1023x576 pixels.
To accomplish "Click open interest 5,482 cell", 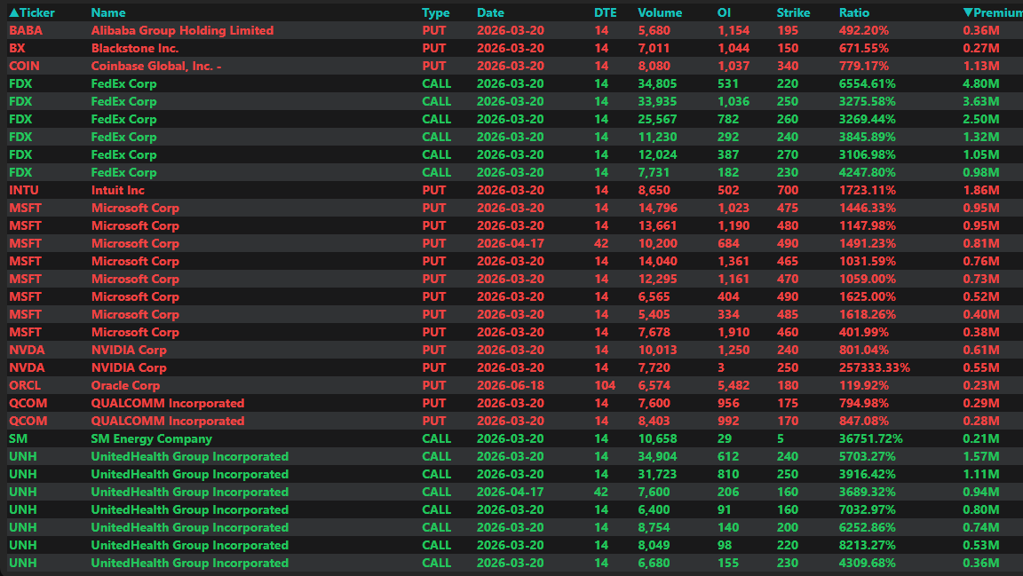I will pos(734,385).
